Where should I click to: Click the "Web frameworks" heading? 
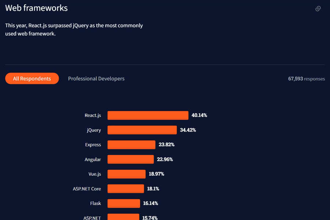(x=36, y=8)
